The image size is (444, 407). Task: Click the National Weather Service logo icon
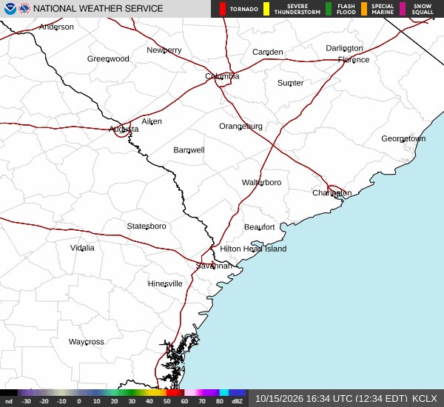point(24,8)
